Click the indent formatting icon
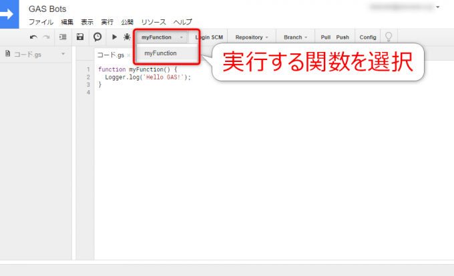Screen dimensions: 454x276 63,37
